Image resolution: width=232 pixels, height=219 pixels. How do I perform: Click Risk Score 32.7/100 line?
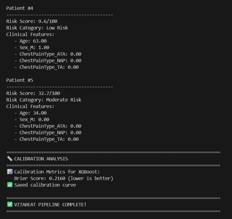(33, 93)
